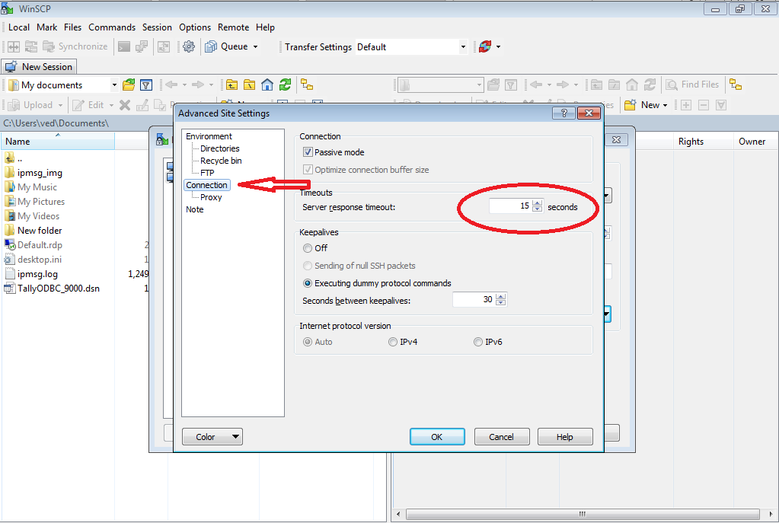
Task: Toggle Optimize connection buffer size checkbox
Action: pyautogui.click(x=308, y=170)
